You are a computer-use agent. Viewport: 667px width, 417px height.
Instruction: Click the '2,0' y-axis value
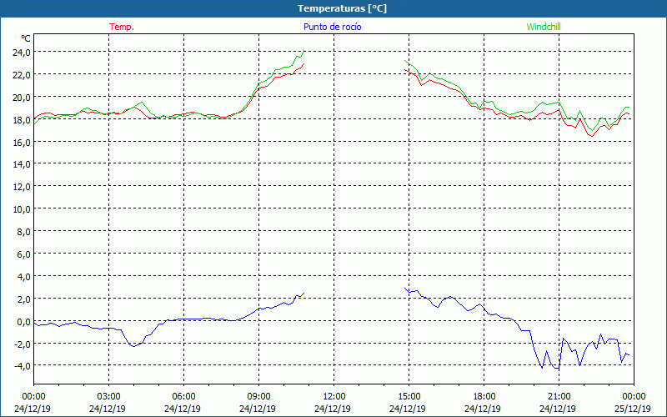click(x=24, y=299)
